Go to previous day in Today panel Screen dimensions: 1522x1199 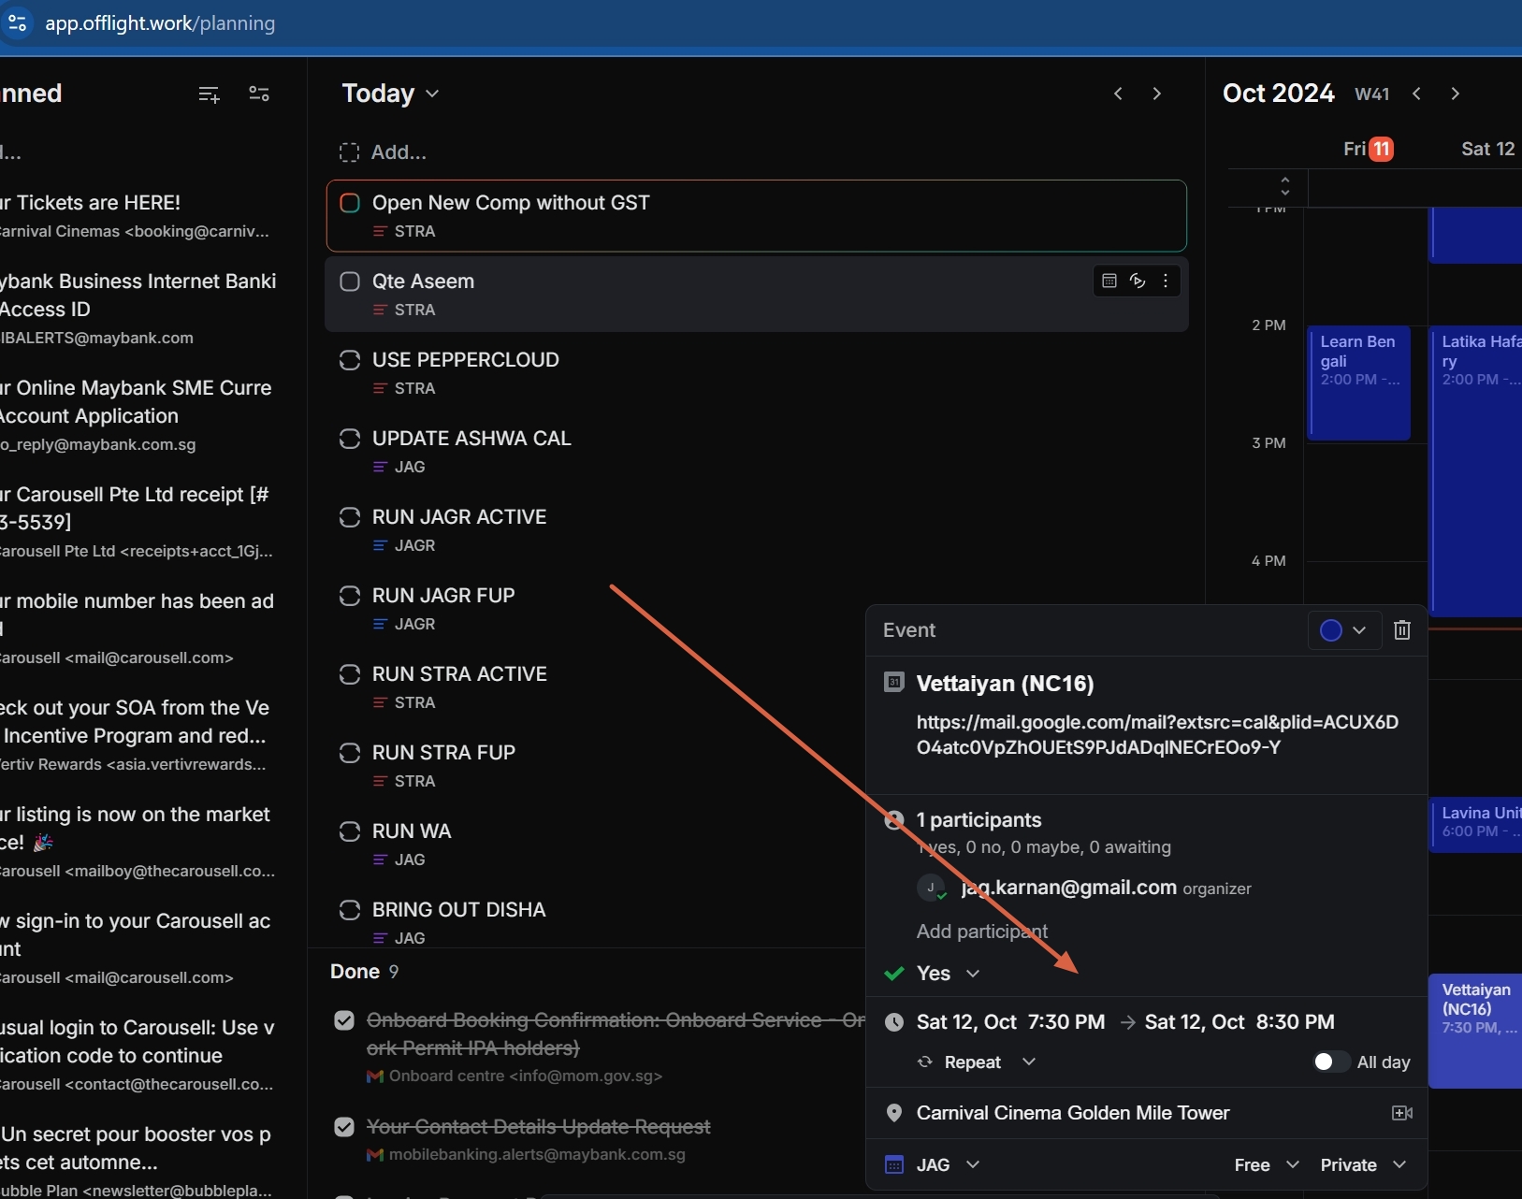pyautogui.click(x=1118, y=94)
